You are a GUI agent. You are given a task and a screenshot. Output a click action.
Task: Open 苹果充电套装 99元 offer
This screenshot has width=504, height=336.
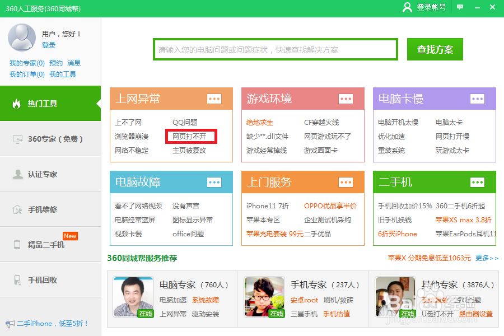[x=275, y=234]
